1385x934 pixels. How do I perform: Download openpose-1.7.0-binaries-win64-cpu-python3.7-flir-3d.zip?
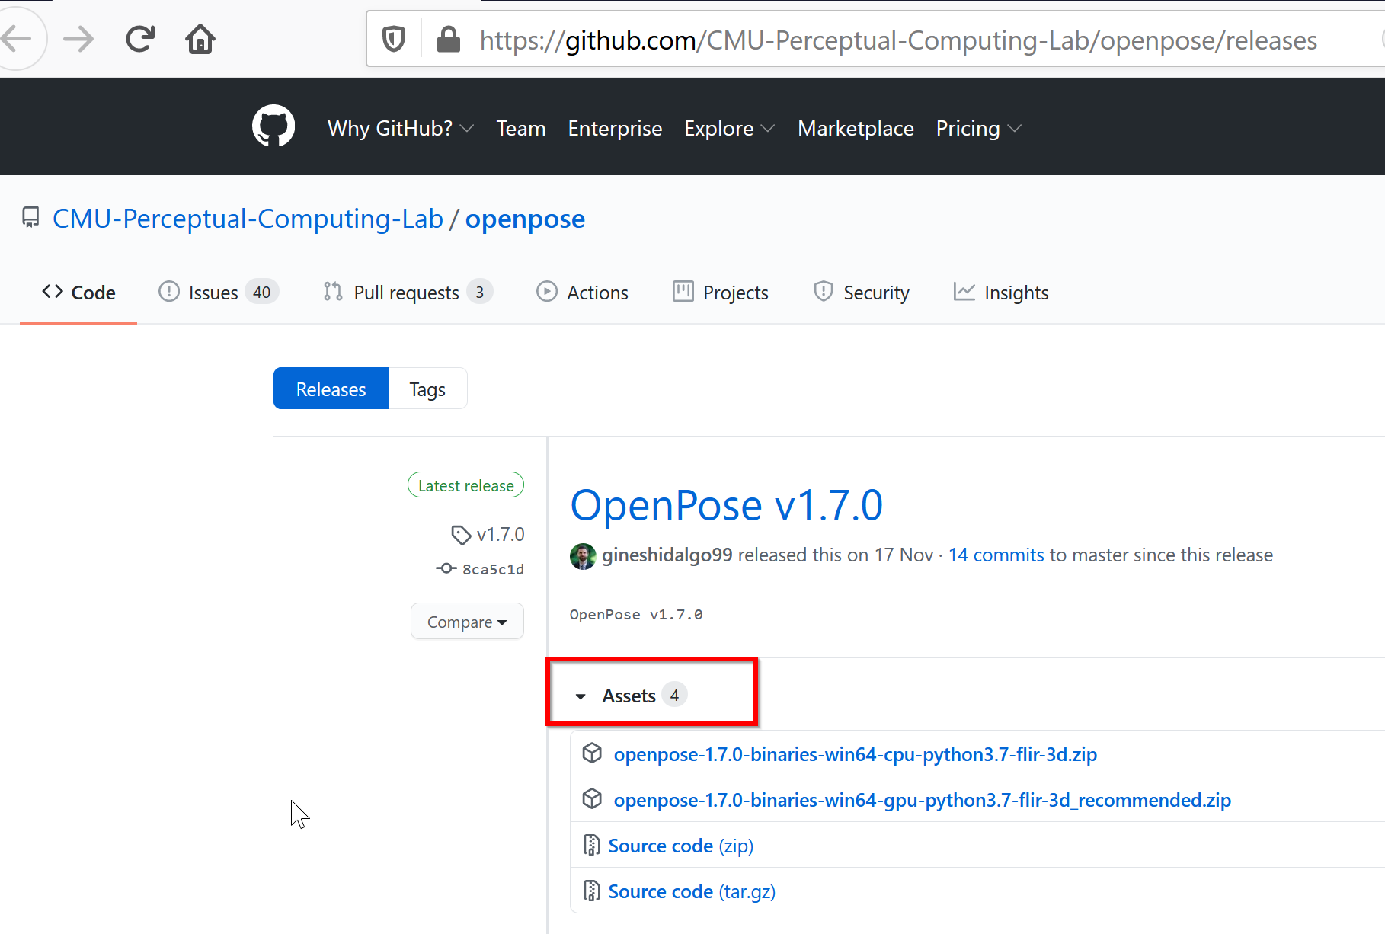[855, 754]
